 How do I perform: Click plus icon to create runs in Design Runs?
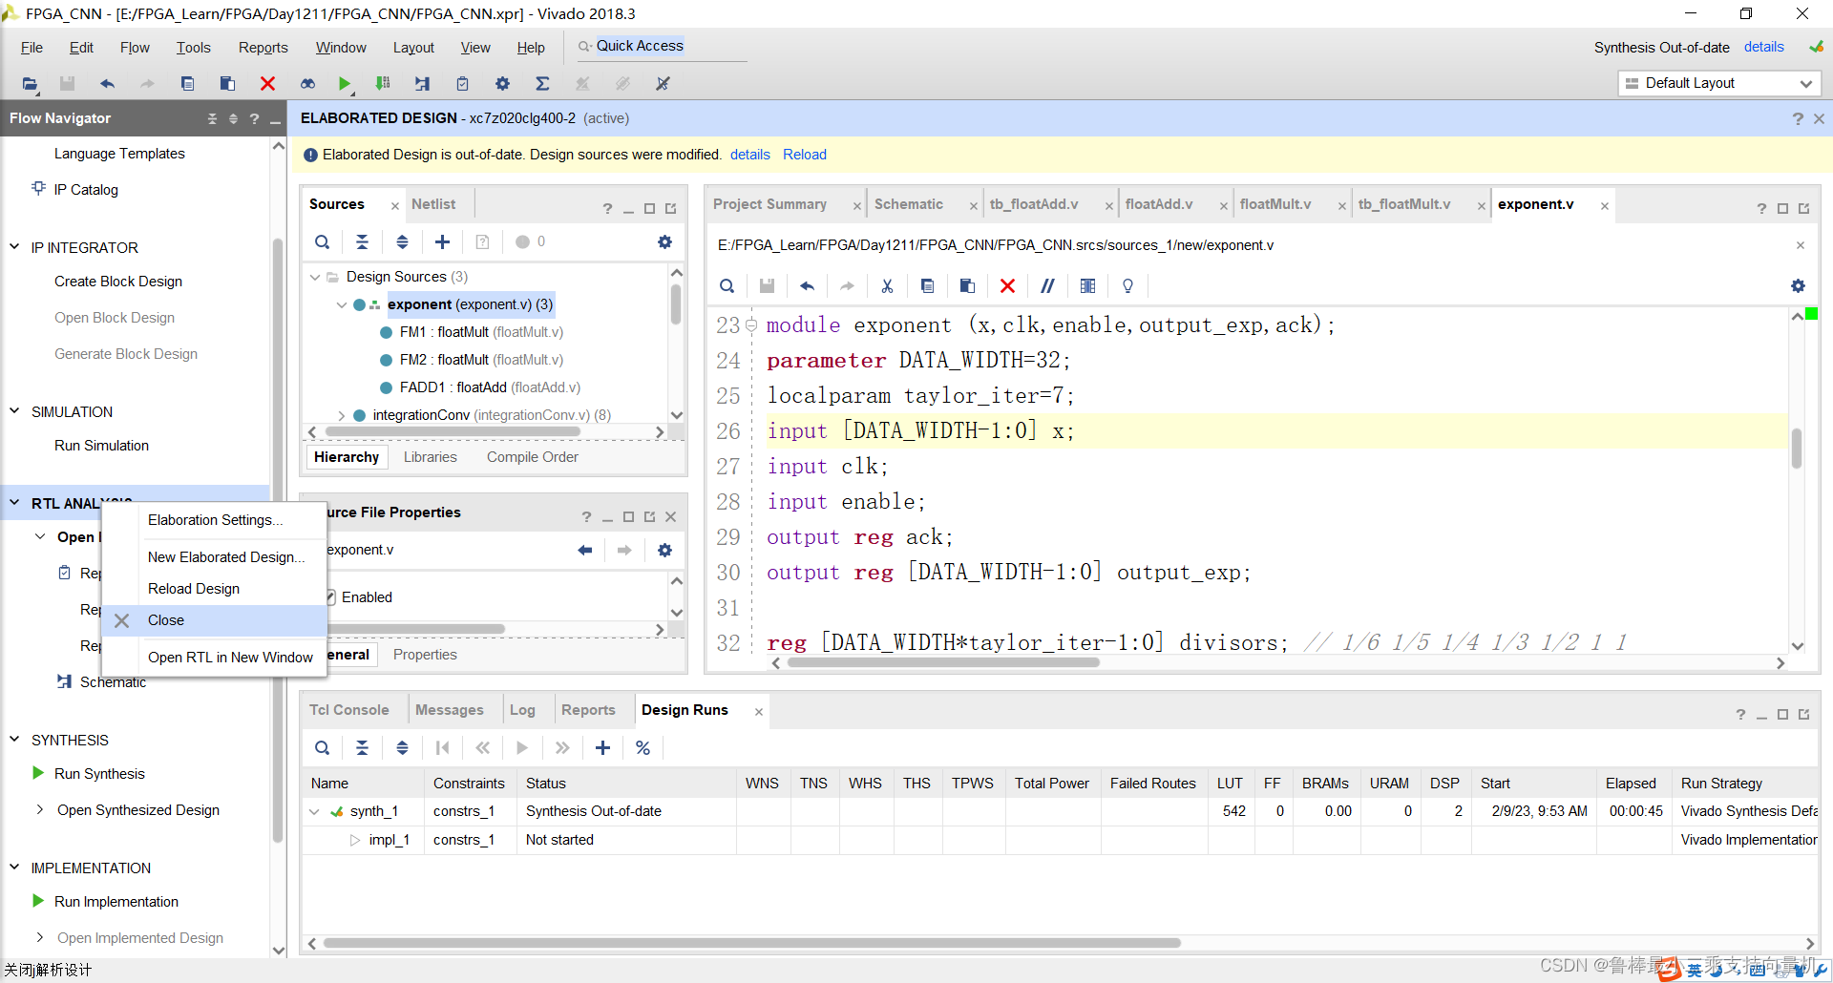pyautogui.click(x=602, y=748)
